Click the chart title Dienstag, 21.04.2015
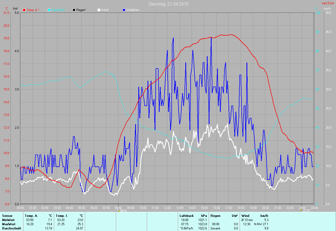Screen dimensions: 336x231 [x=169, y=4]
